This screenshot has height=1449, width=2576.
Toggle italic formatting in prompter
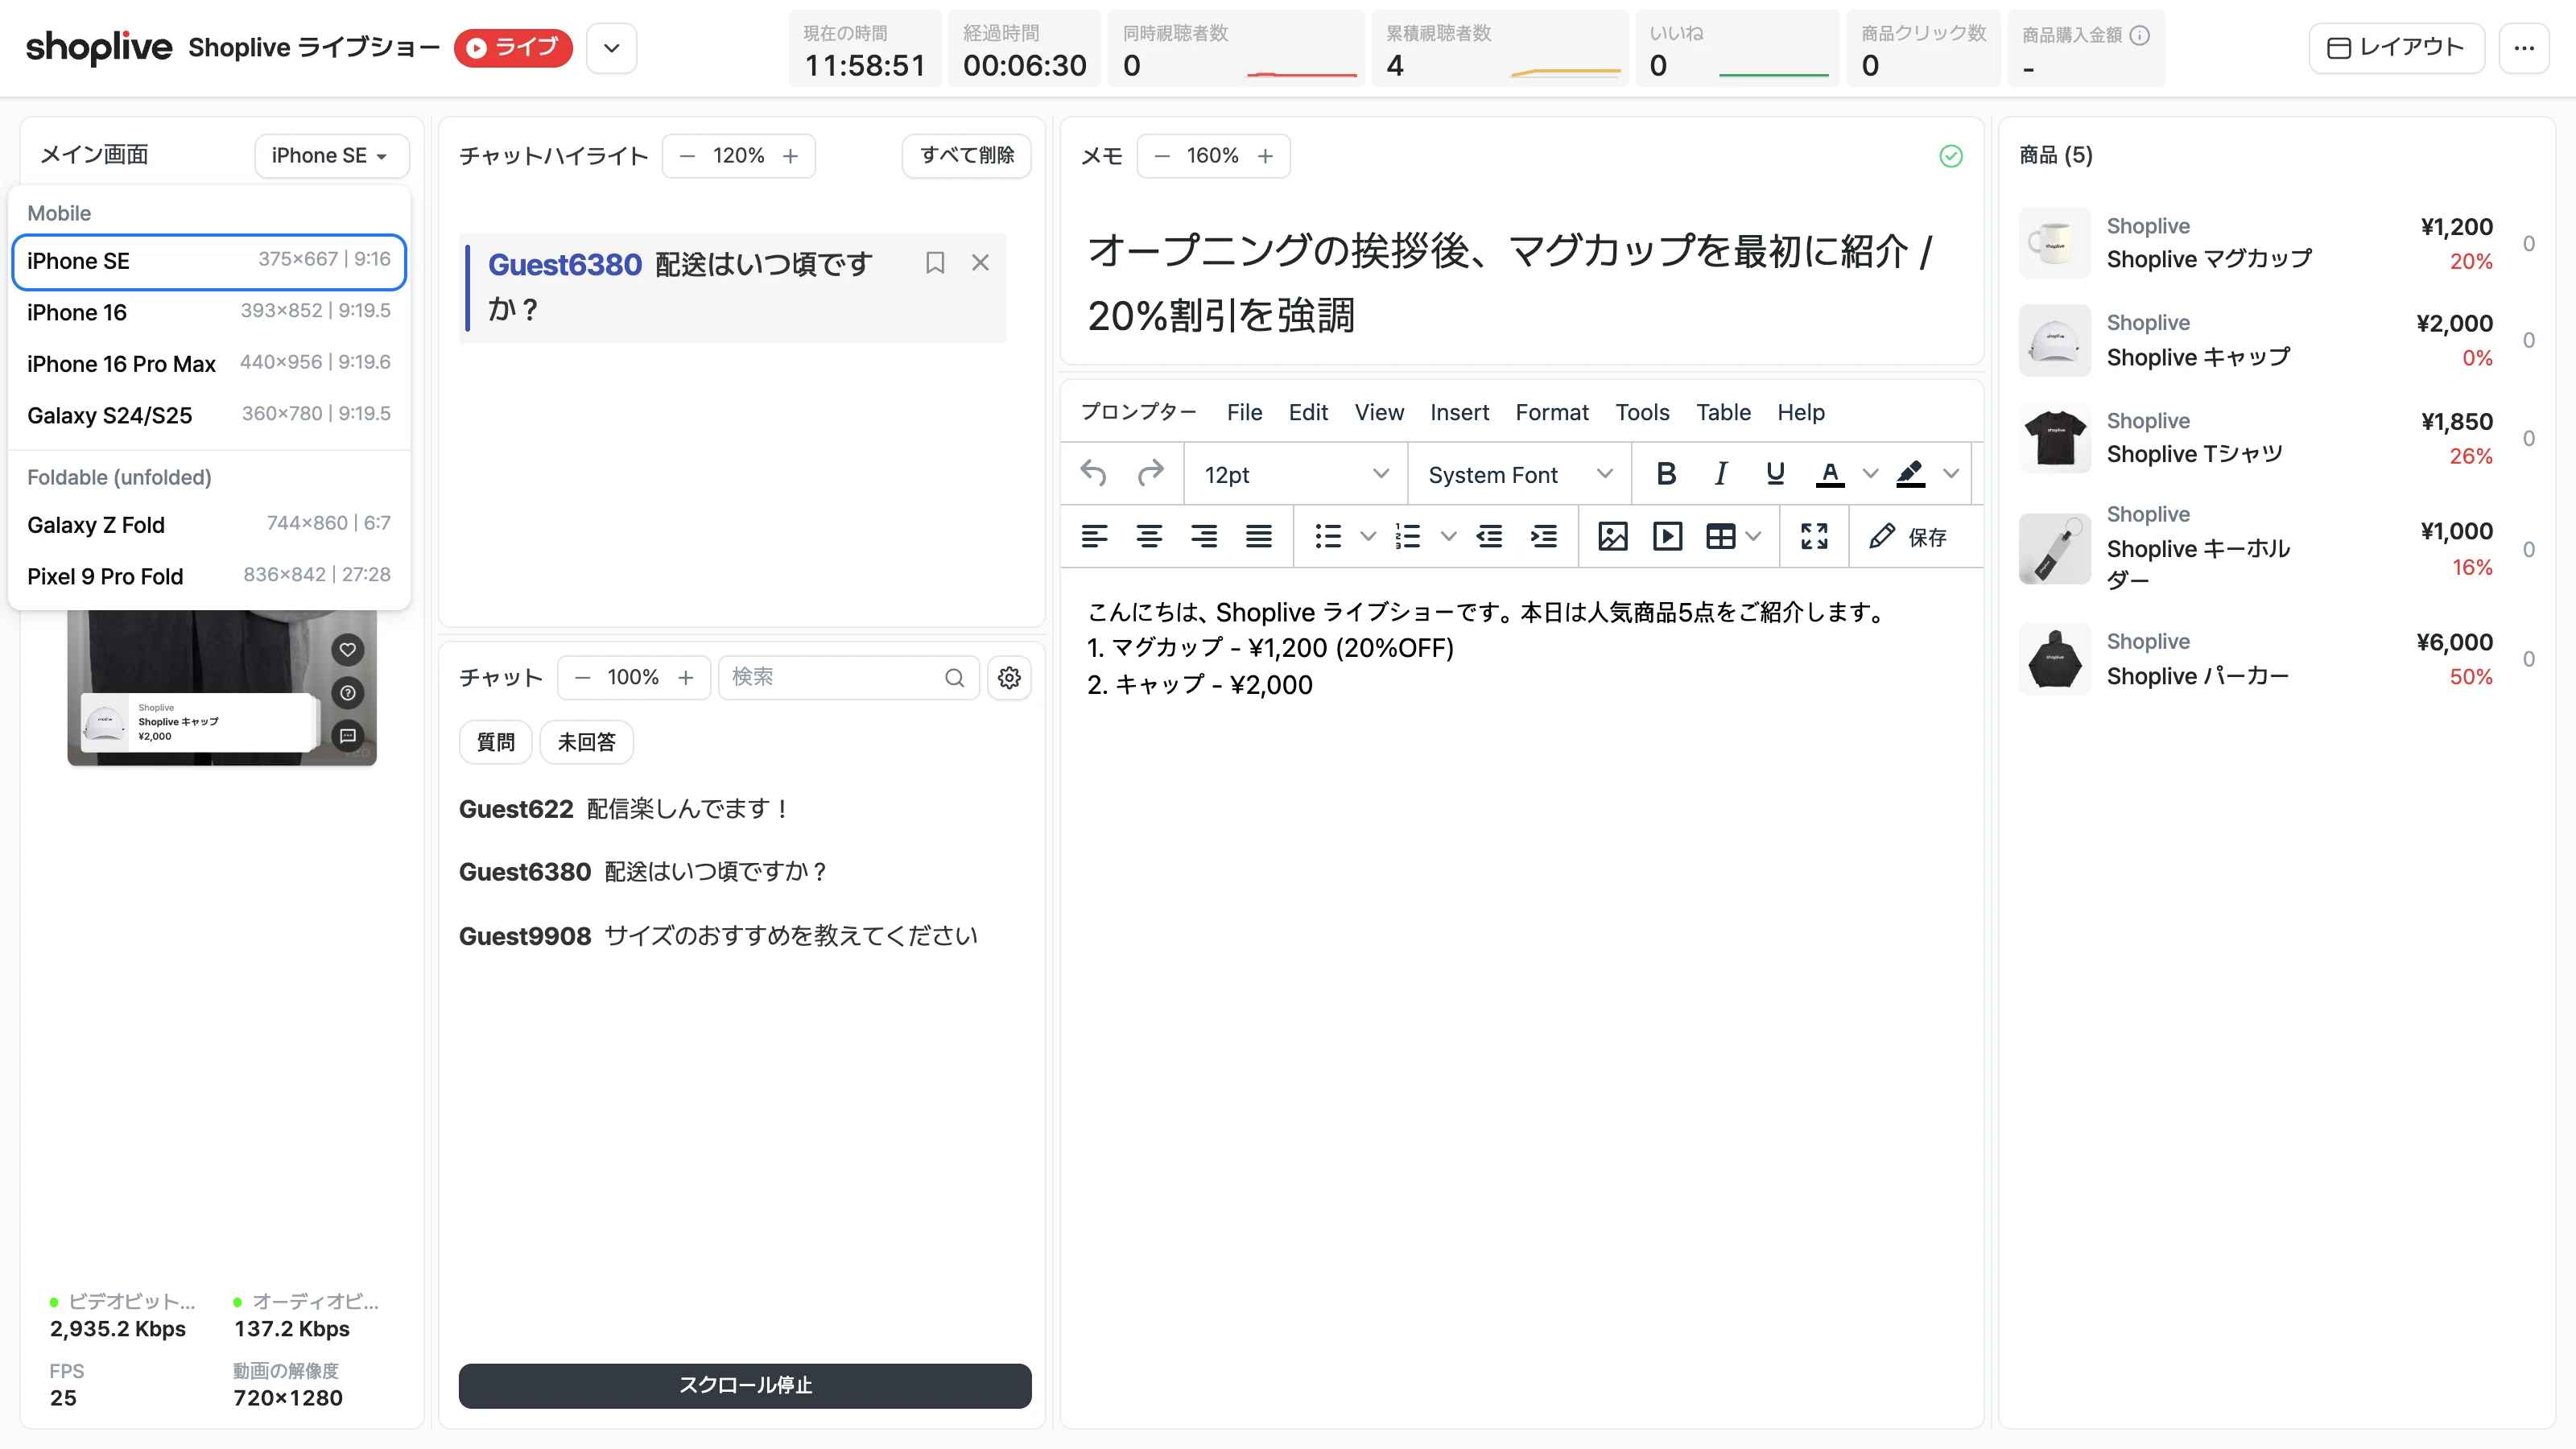(1721, 474)
